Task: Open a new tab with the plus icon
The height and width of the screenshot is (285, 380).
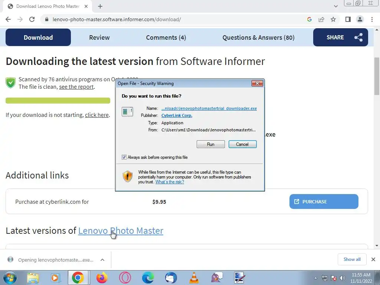Action: point(100,6)
